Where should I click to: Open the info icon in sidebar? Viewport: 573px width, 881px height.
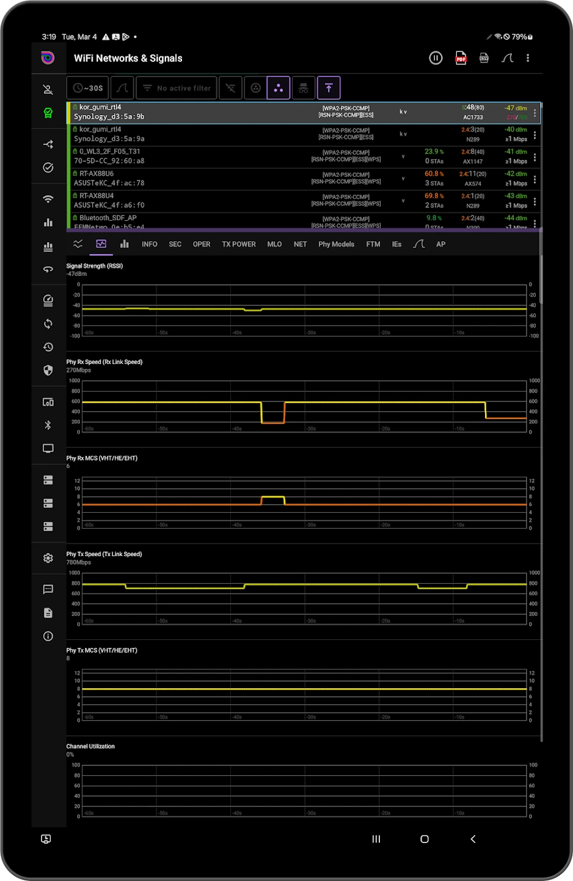(x=48, y=636)
